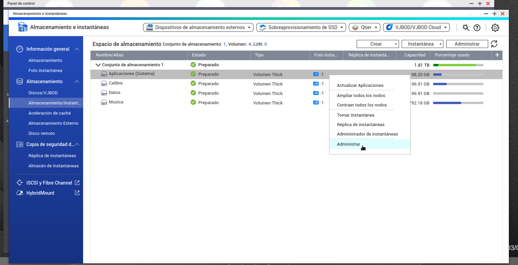
Task: Open the VJBOD/VJBOD Cloud dropdown
Action: pos(416,27)
